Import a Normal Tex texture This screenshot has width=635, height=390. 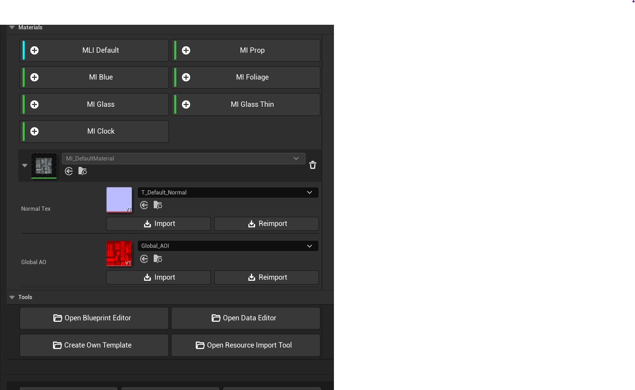[158, 223]
